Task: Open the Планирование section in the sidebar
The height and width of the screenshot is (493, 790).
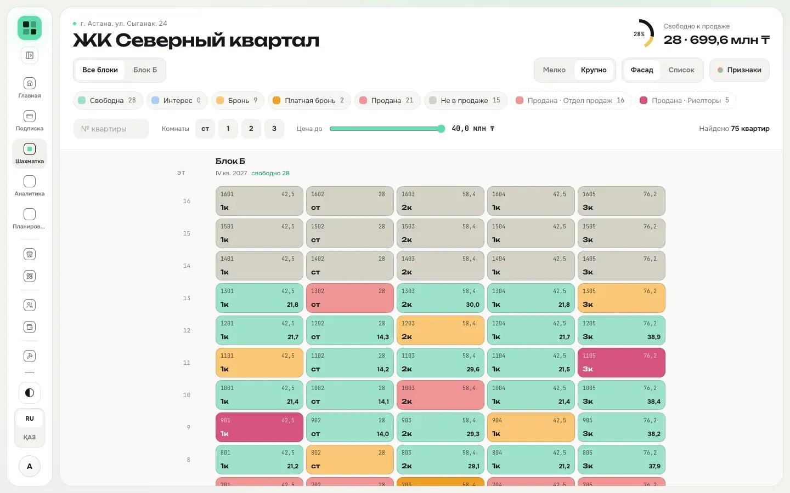Action: point(30,219)
